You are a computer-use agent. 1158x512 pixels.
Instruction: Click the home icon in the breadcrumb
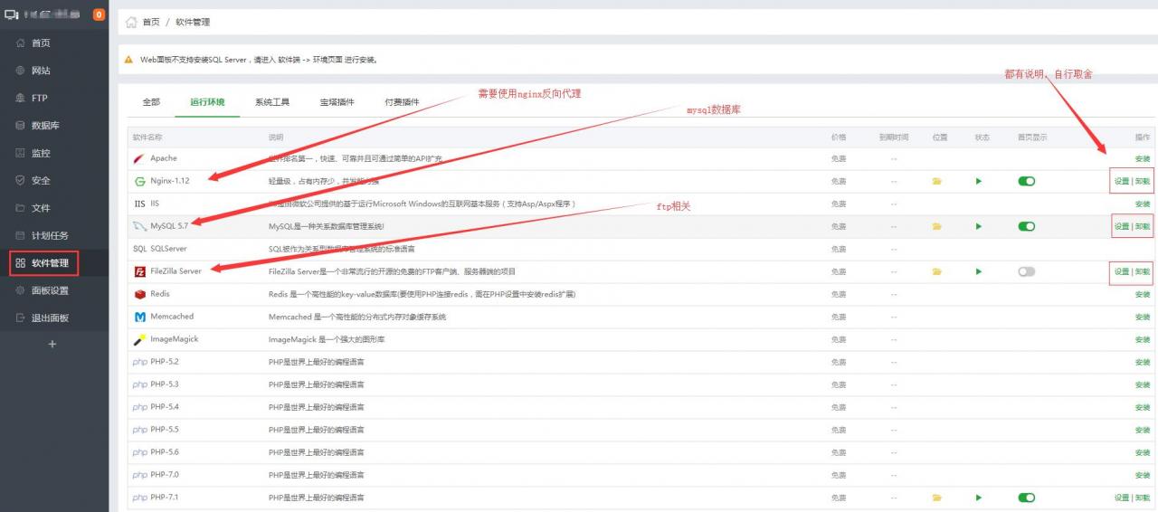coord(131,22)
